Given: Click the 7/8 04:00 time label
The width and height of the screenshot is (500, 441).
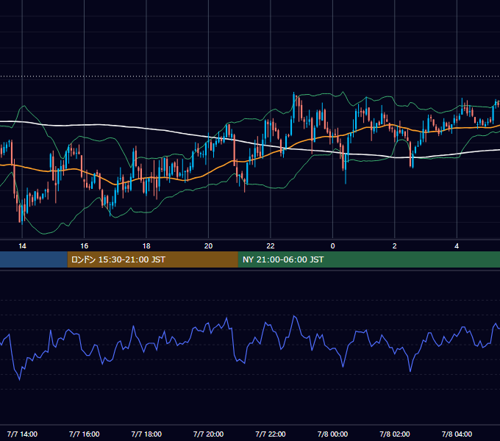Looking at the screenshot, I should tap(457, 434).
